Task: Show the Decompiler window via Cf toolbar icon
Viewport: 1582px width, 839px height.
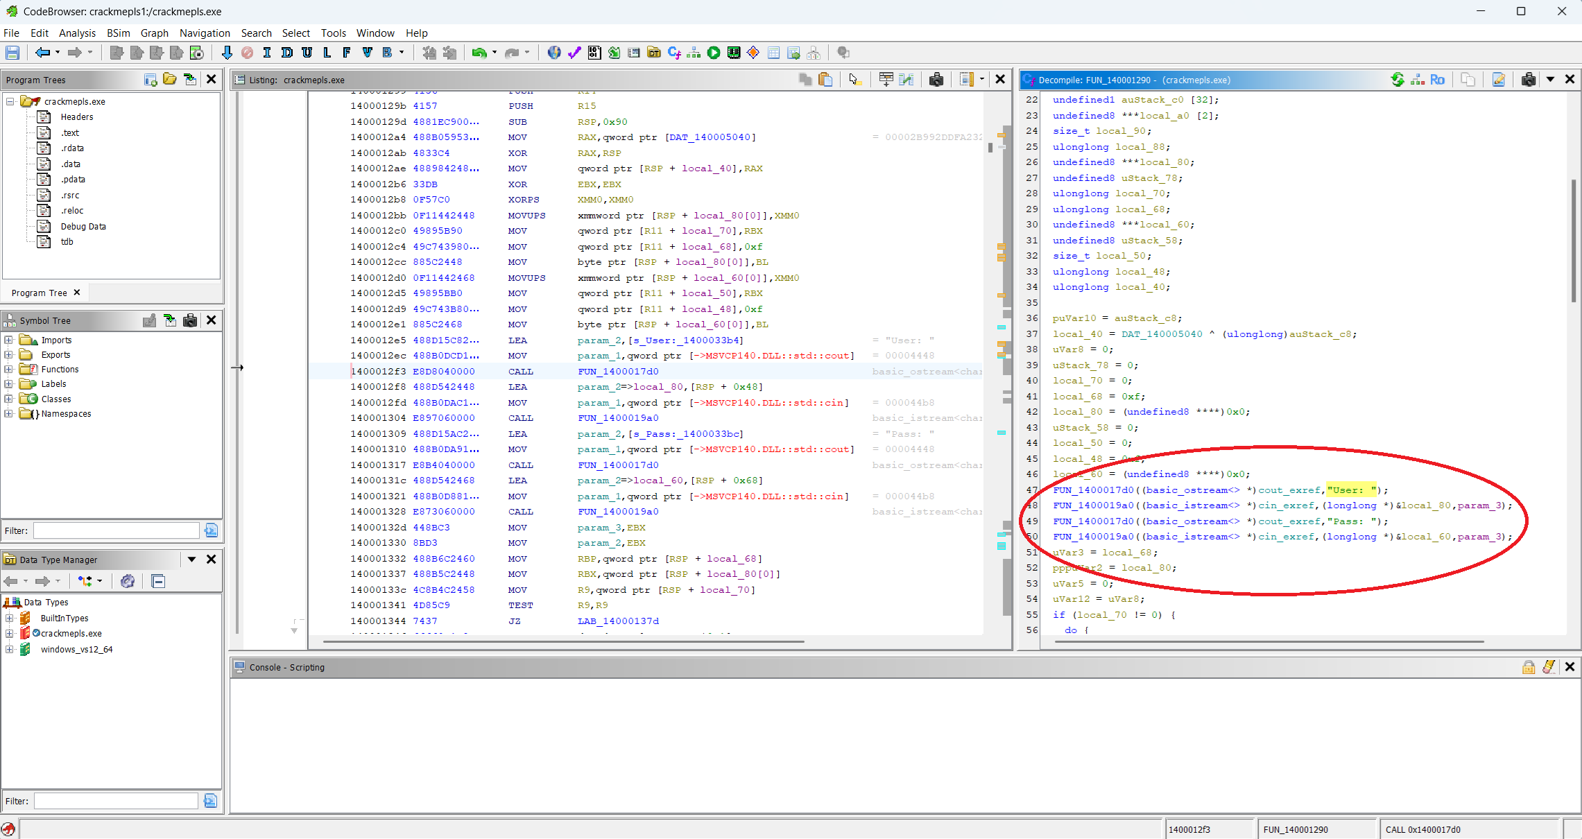Action: pyautogui.click(x=674, y=53)
